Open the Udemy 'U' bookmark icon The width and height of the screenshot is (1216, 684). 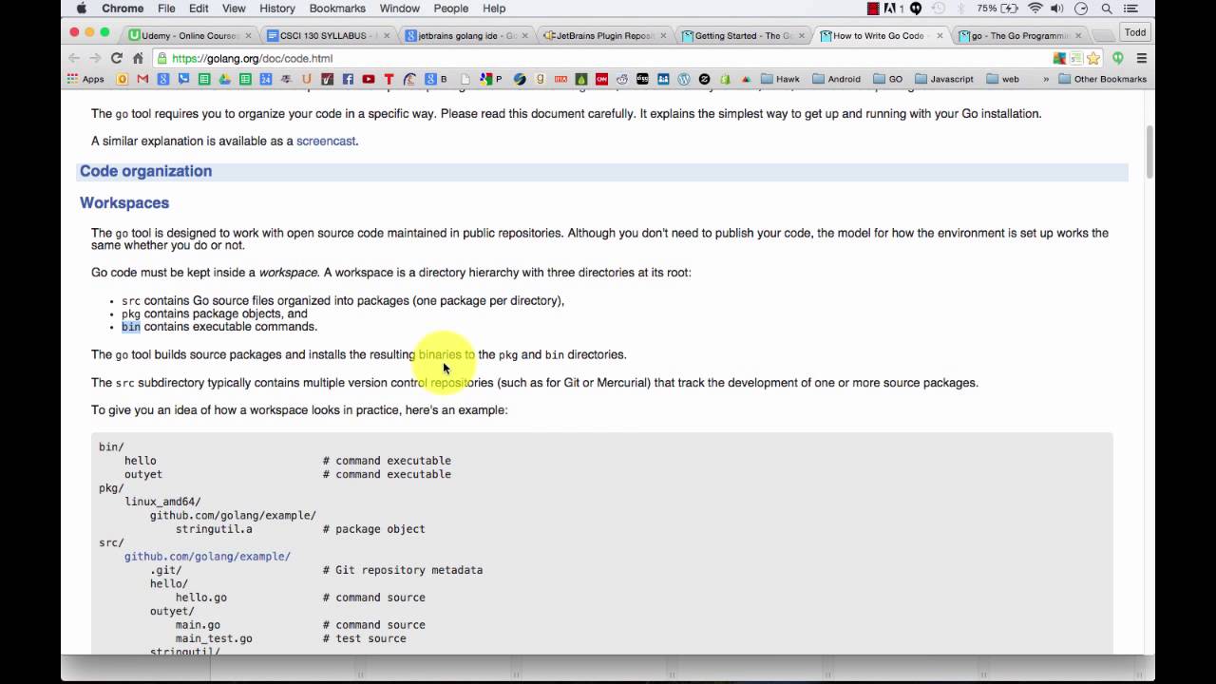coord(307,79)
